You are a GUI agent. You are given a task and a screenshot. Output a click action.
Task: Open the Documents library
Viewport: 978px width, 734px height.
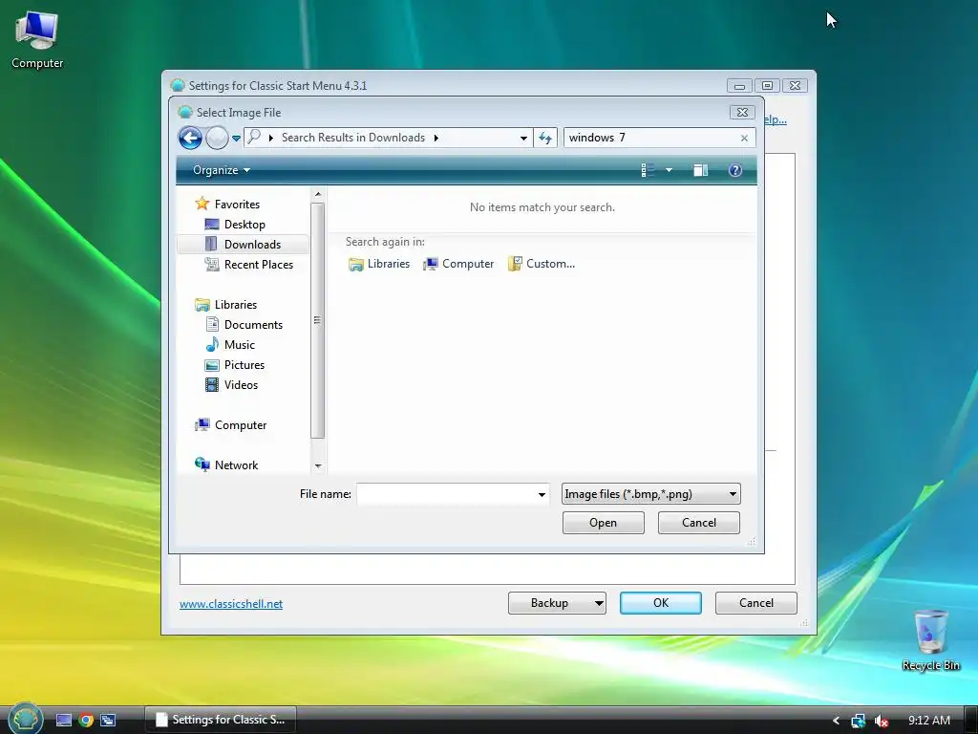pos(253,325)
